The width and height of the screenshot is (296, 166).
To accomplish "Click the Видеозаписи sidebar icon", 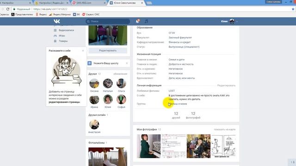I will coord(55,30).
